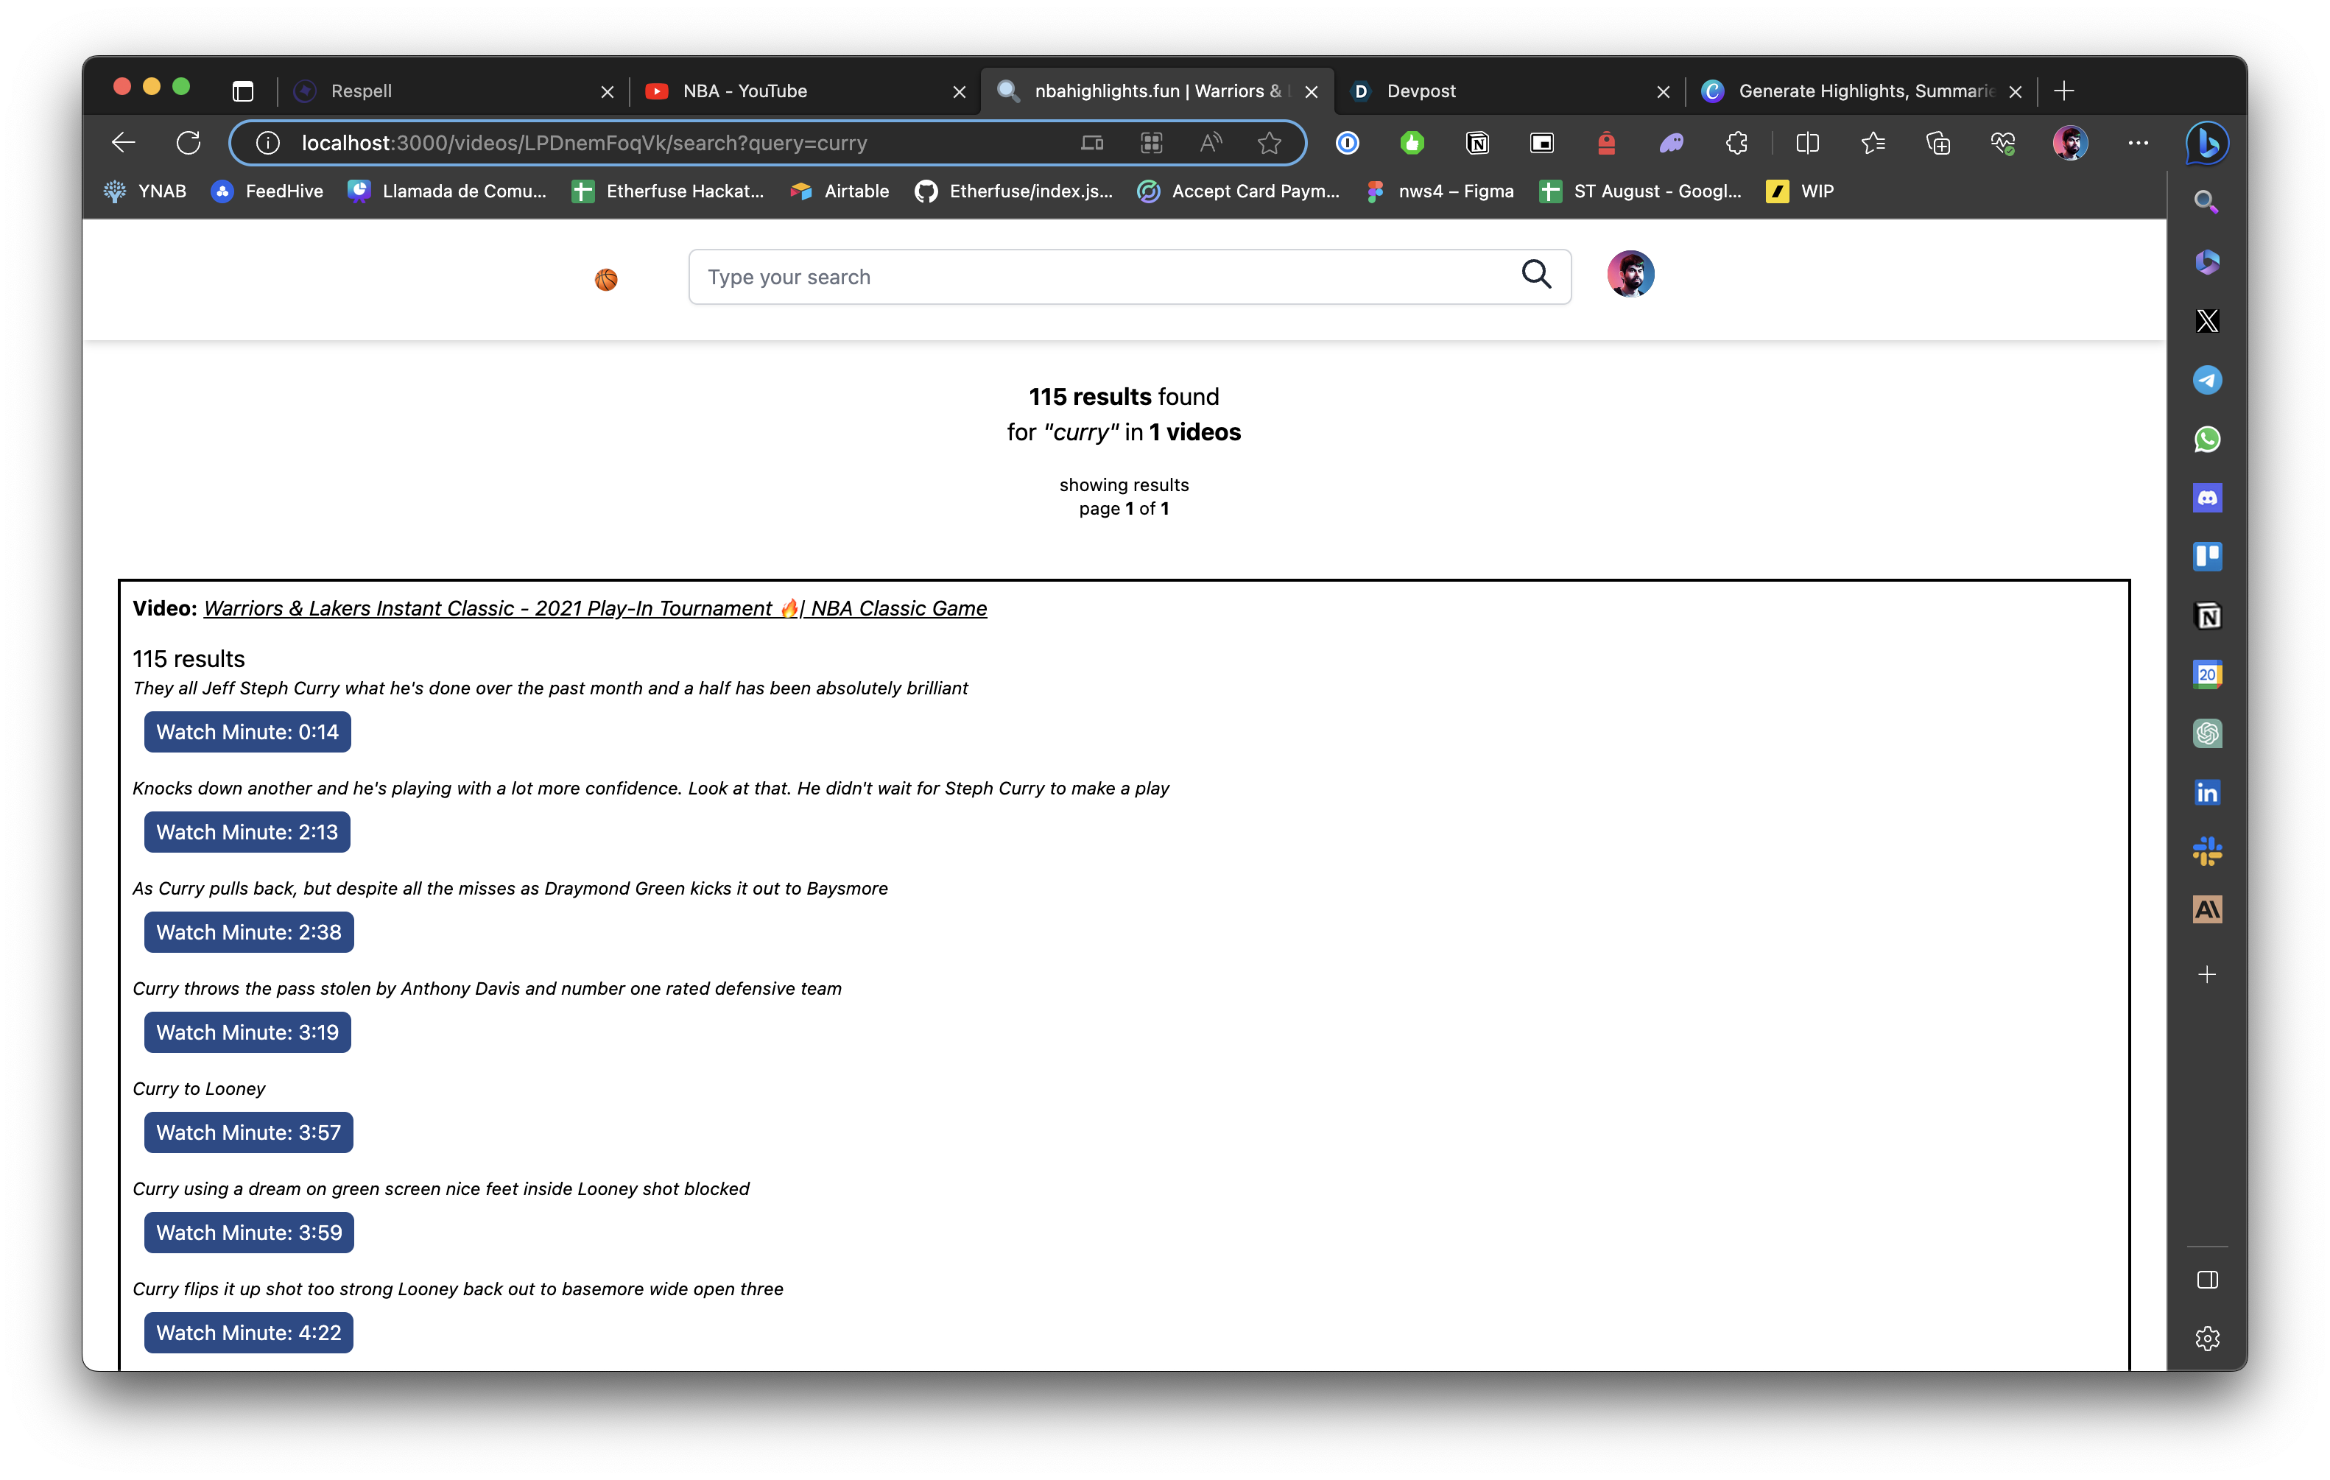Open the Slack sidebar app
2330x1480 pixels.
coord(2206,851)
